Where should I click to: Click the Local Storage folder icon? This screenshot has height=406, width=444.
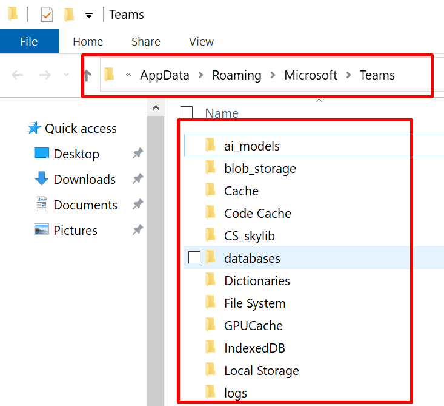[210, 369]
